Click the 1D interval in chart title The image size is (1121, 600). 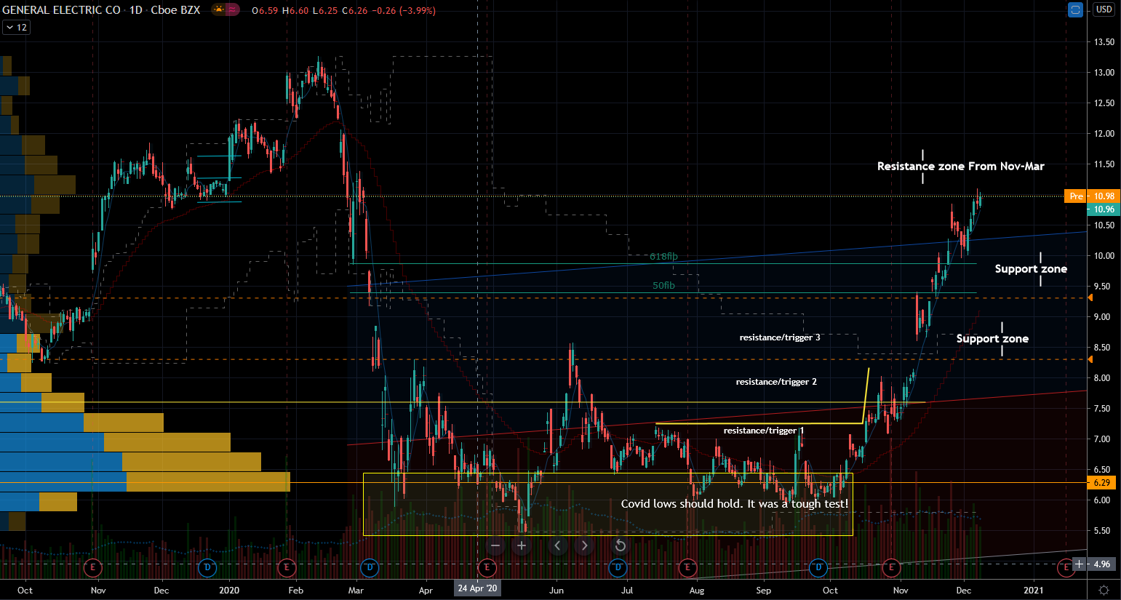135,10
